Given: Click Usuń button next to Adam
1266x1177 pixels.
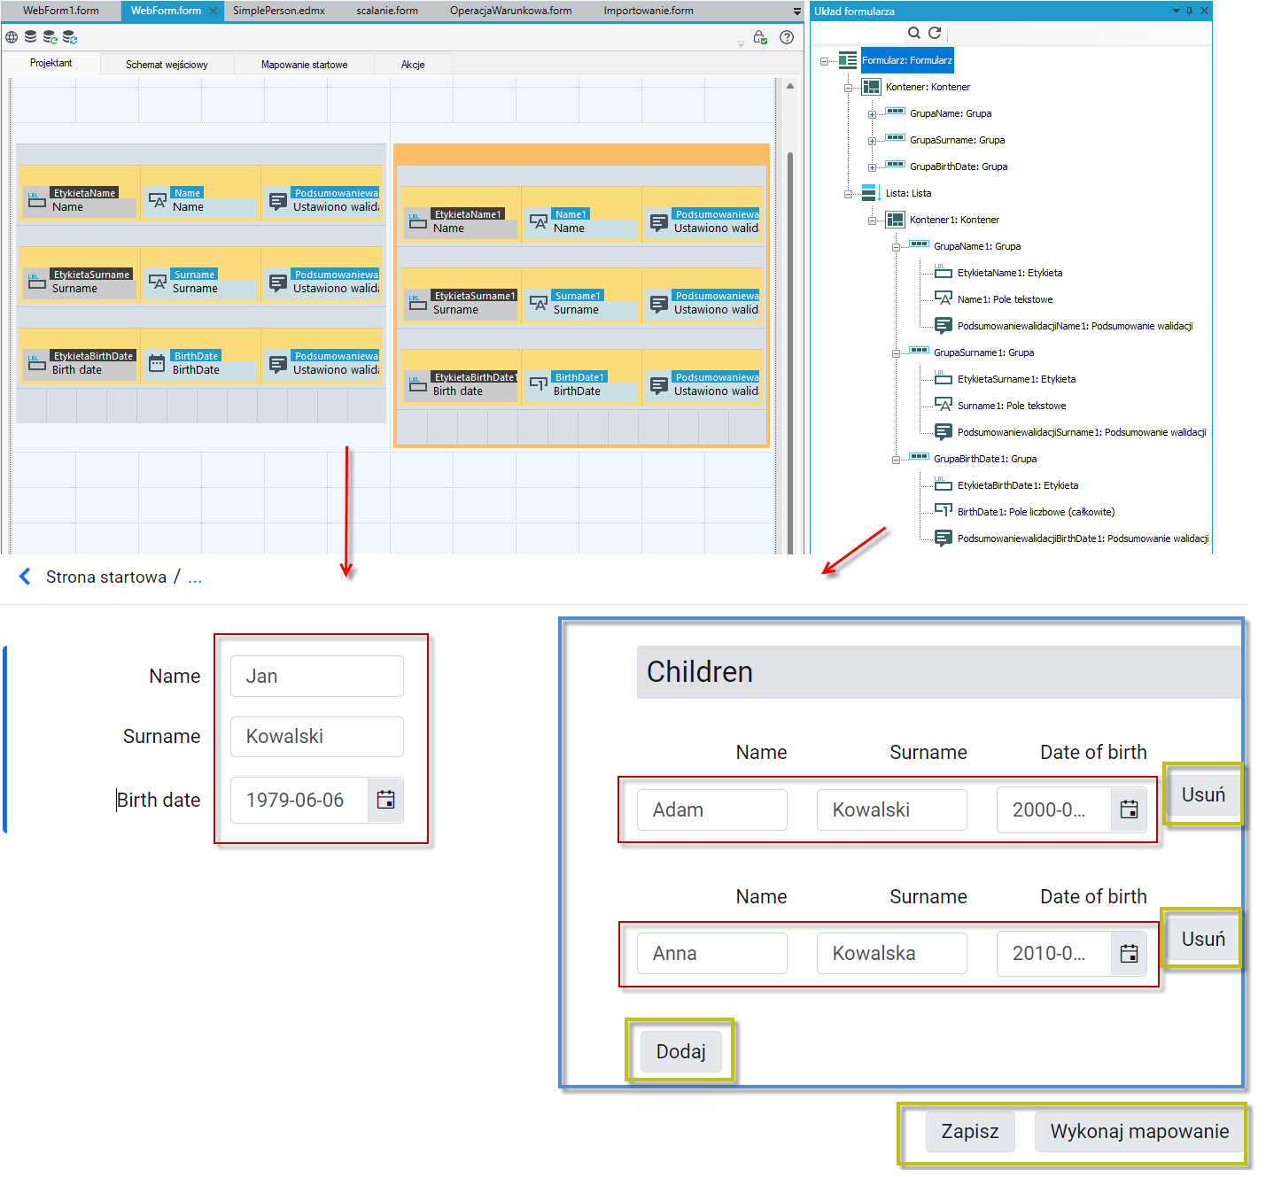Looking at the screenshot, I should click(x=1203, y=794).
